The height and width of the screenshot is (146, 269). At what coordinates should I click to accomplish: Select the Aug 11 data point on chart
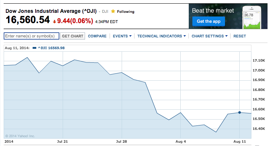(239, 113)
